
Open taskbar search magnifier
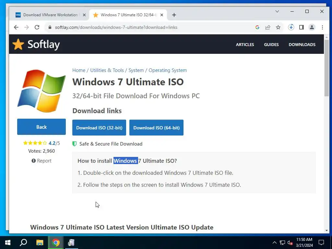pos(23,243)
